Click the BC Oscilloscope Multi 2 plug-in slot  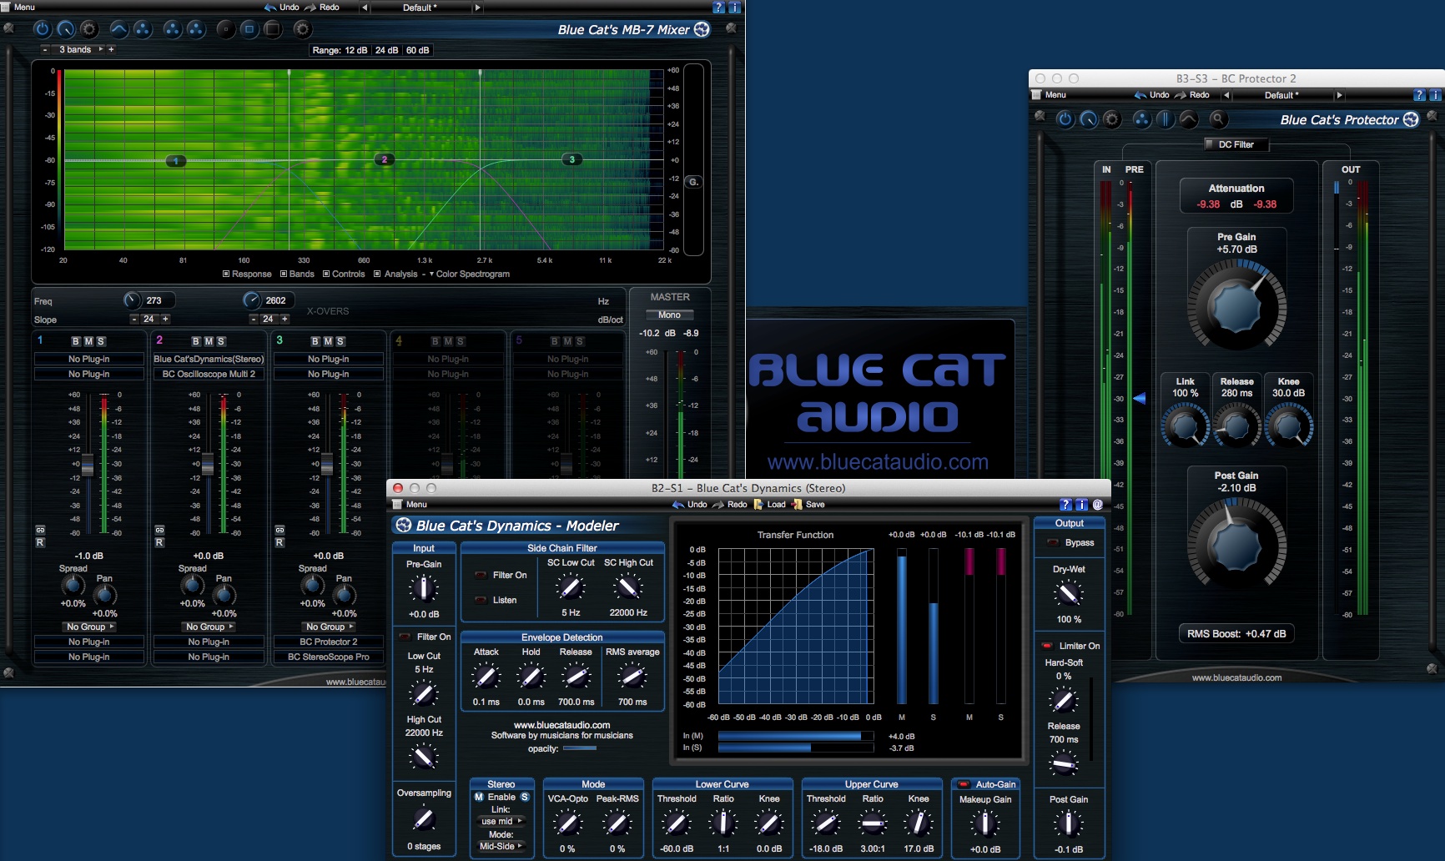click(x=209, y=374)
